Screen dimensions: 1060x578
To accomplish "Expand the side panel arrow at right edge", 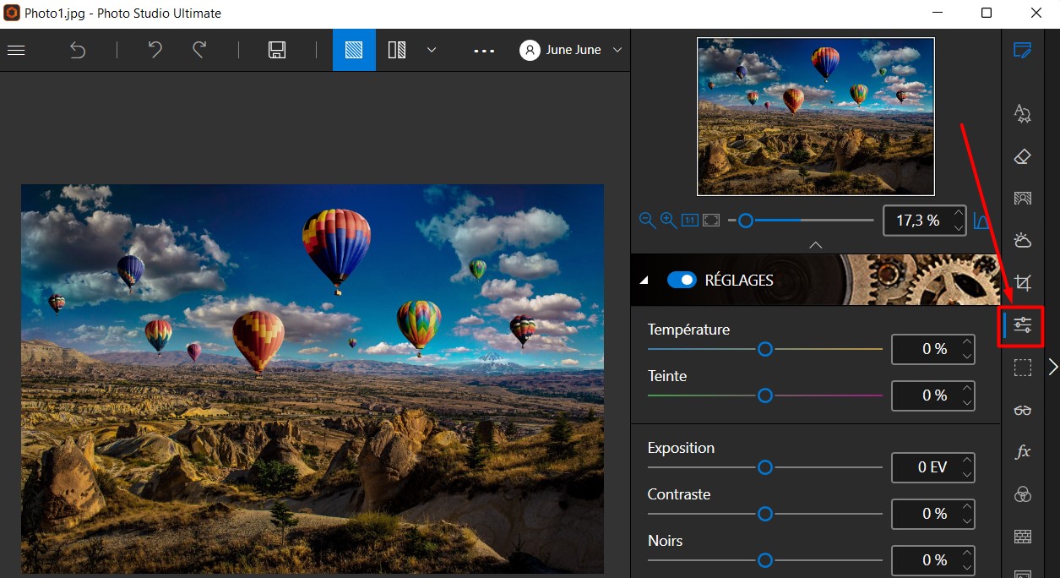I will click(1052, 366).
